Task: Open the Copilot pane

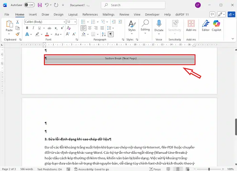Action: coord(217,26)
